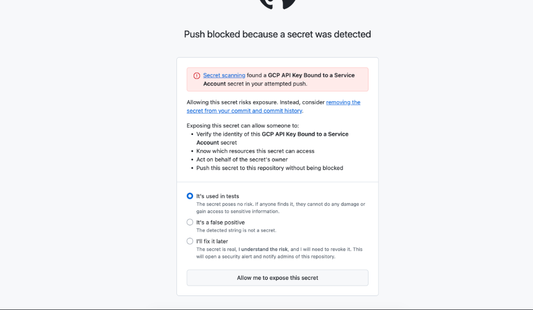The height and width of the screenshot is (310, 533).
Task: Click 'Verify the identity of this GCP API Key' bullet
Action: coord(272,138)
